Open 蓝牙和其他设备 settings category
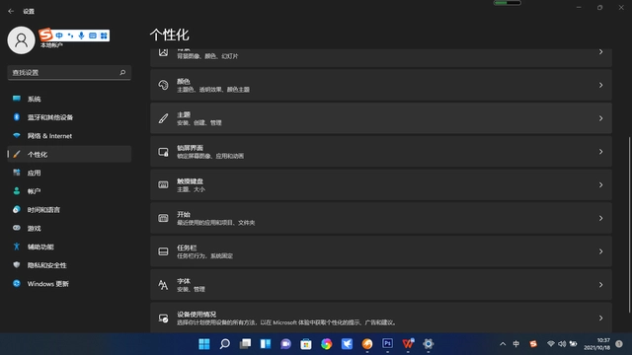The image size is (632, 355). (x=69, y=117)
